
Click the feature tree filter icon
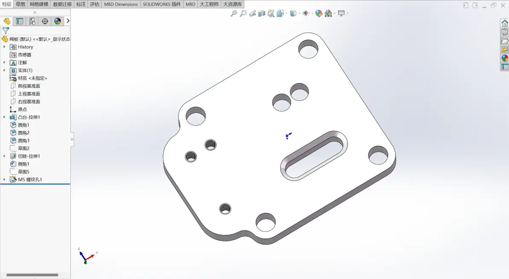pyautogui.click(x=6, y=31)
